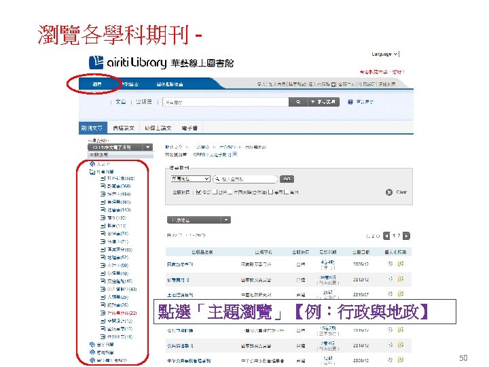Click the gray tracking icon in the 2015/07 row
Screen dimensions: 489x367
click(390, 294)
